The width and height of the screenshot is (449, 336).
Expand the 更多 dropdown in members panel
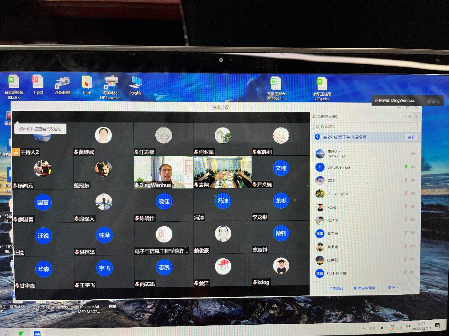[x=393, y=288]
